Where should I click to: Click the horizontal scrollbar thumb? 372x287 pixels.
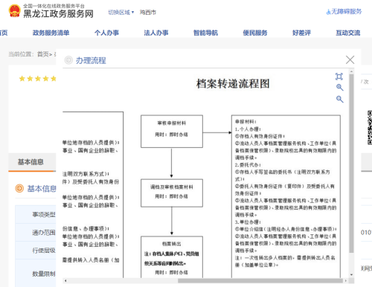pos(260,281)
